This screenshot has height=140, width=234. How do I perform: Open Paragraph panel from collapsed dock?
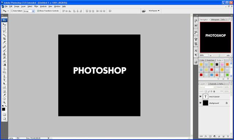[x=196, y=55]
